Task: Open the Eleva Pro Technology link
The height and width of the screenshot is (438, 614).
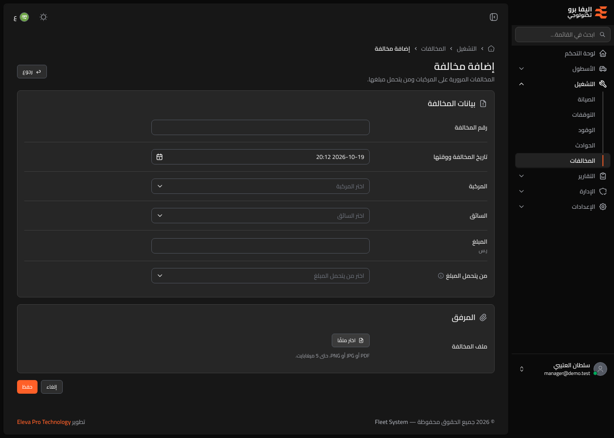Action: [44, 422]
